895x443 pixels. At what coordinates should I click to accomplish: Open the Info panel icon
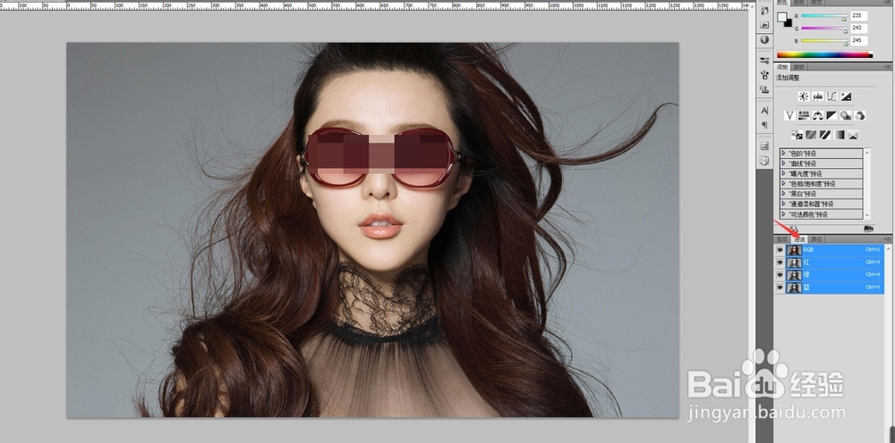pyautogui.click(x=764, y=40)
